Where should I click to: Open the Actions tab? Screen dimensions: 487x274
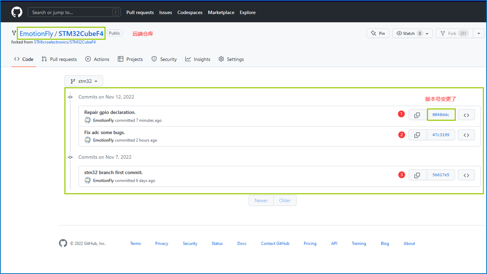(x=97, y=59)
